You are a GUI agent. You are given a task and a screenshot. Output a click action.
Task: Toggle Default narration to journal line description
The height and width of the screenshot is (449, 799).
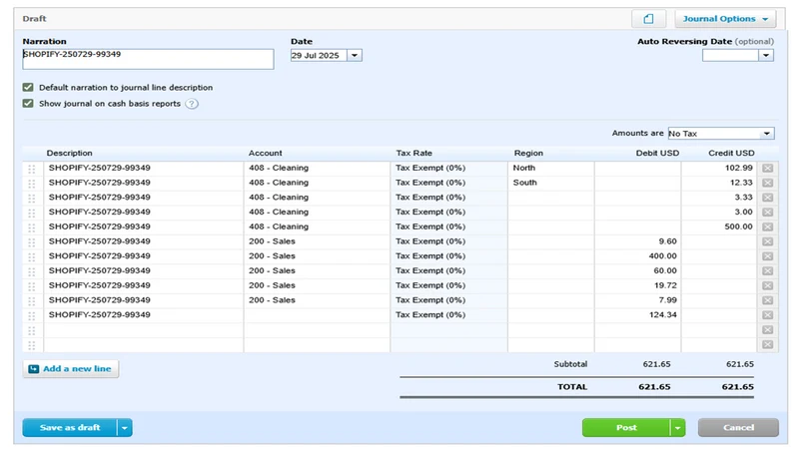pos(28,88)
